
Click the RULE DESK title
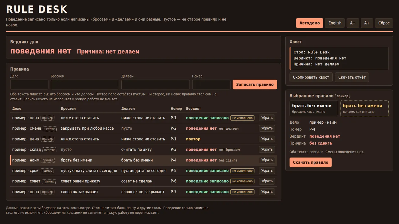pyautogui.click(x=37, y=10)
